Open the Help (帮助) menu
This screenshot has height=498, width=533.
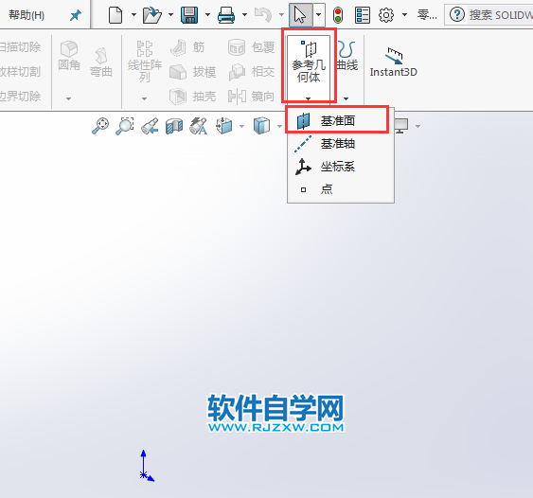[x=27, y=15]
